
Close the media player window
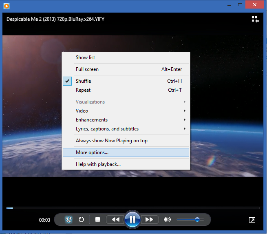(x=255, y=4)
